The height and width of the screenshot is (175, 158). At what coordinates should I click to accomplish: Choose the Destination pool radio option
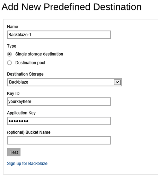(9, 63)
